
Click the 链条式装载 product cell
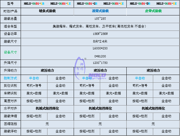pyautogui.click(x=47, y=11)
